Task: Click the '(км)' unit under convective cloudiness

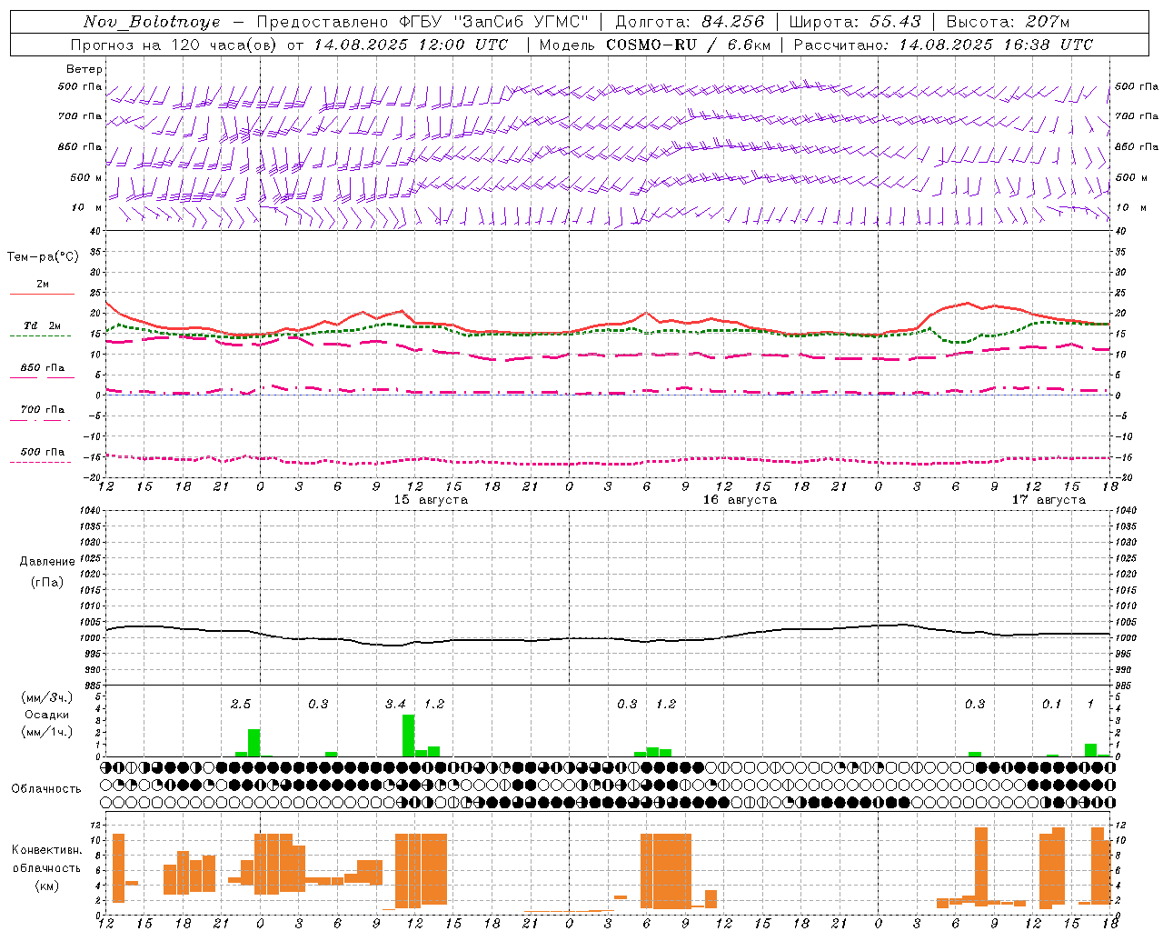Action: click(x=46, y=885)
